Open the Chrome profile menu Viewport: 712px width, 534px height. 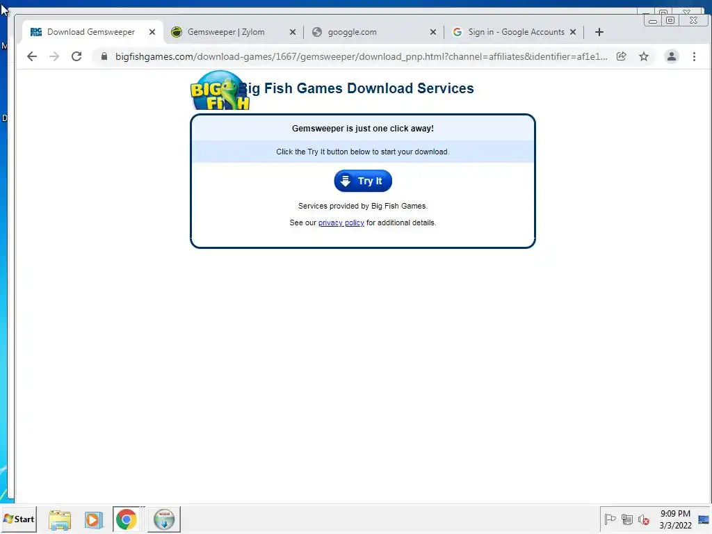point(671,56)
